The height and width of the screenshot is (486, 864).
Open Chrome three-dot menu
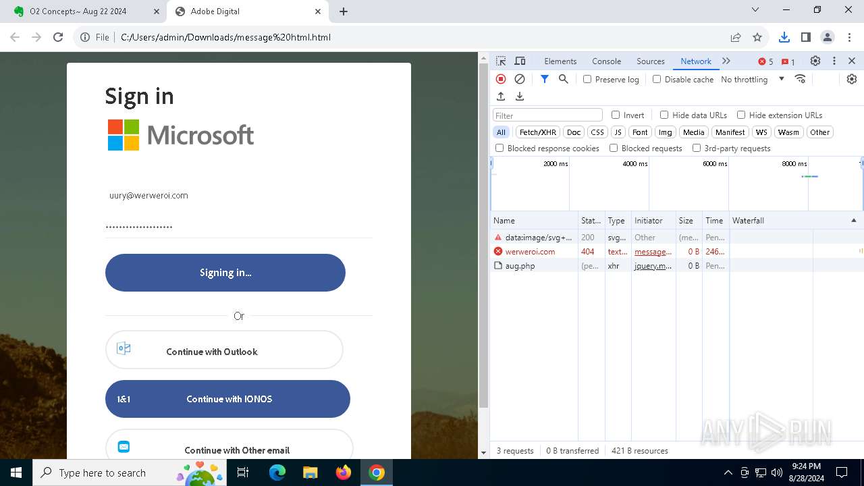pyautogui.click(x=849, y=37)
